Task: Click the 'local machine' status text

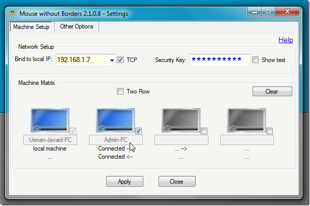Action: coord(50,149)
